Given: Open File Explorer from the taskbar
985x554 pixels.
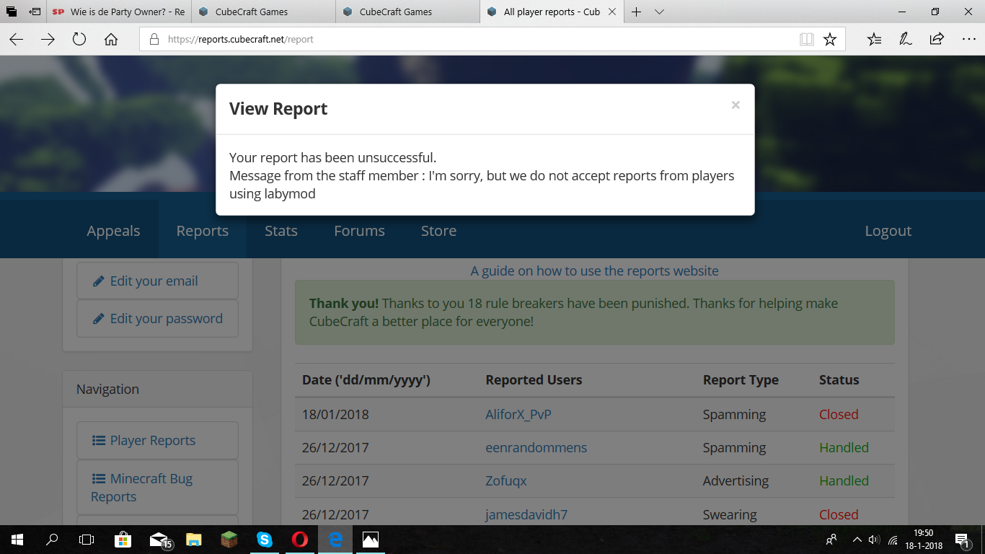Looking at the screenshot, I should pos(194,540).
